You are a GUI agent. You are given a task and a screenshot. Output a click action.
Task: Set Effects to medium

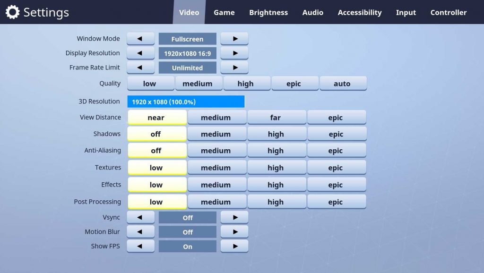[x=217, y=185]
